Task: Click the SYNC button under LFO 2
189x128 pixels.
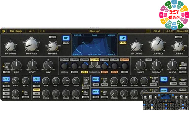Action: point(36,90)
